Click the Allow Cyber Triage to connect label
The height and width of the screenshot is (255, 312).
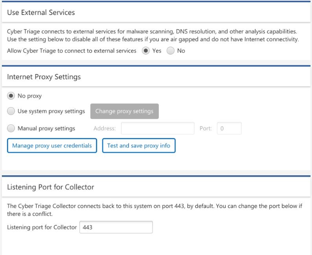pos(72,51)
